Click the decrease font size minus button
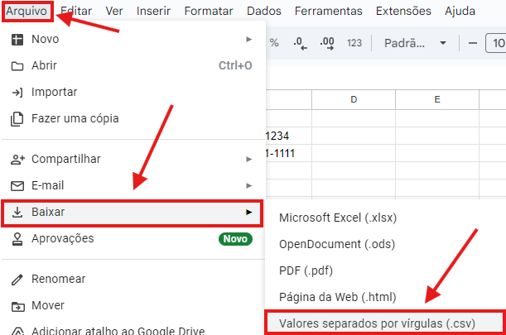 pyautogui.click(x=473, y=43)
